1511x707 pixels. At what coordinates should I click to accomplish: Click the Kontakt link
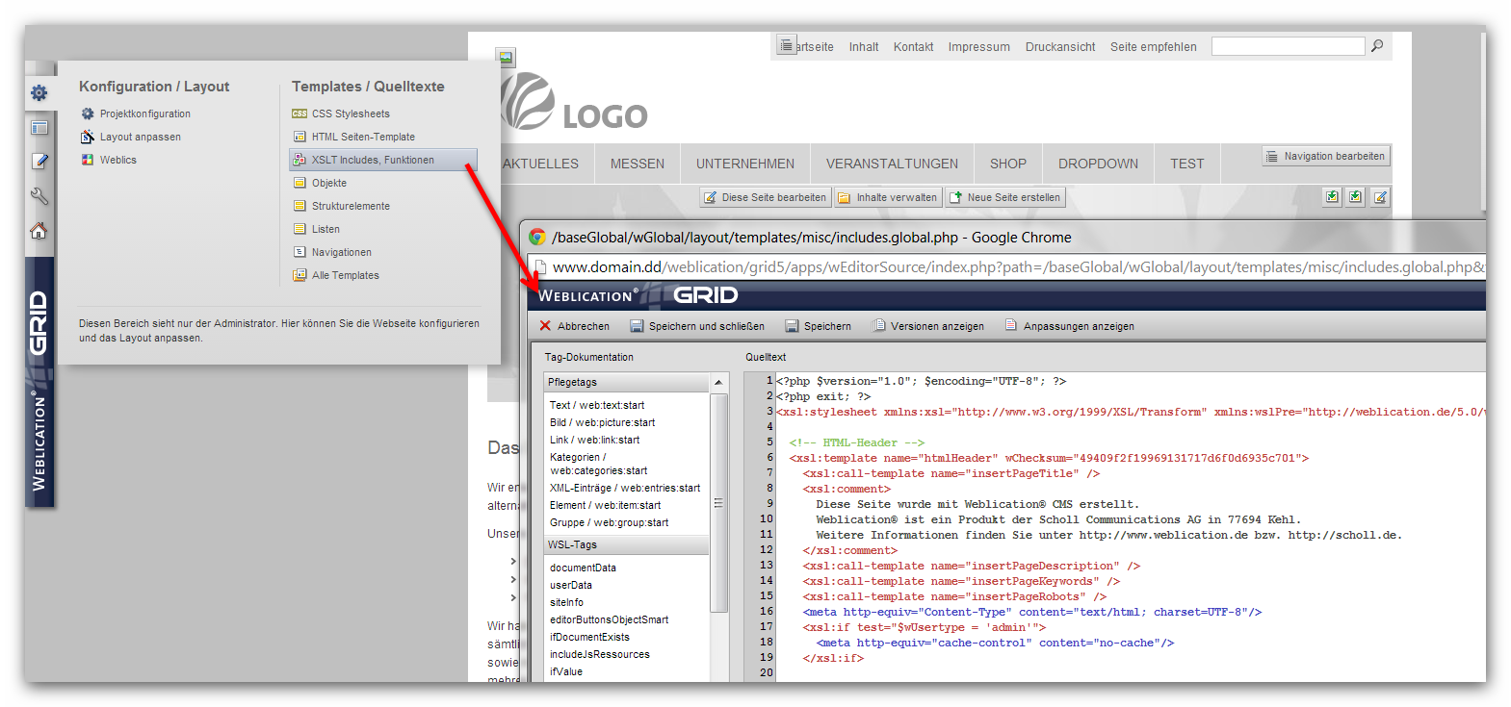913,46
